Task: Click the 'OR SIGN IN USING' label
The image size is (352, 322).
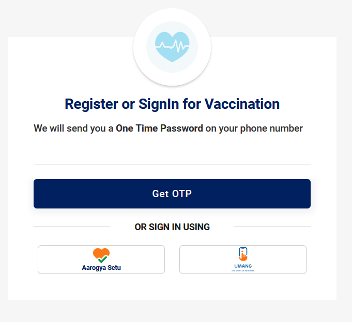Action: [172, 227]
